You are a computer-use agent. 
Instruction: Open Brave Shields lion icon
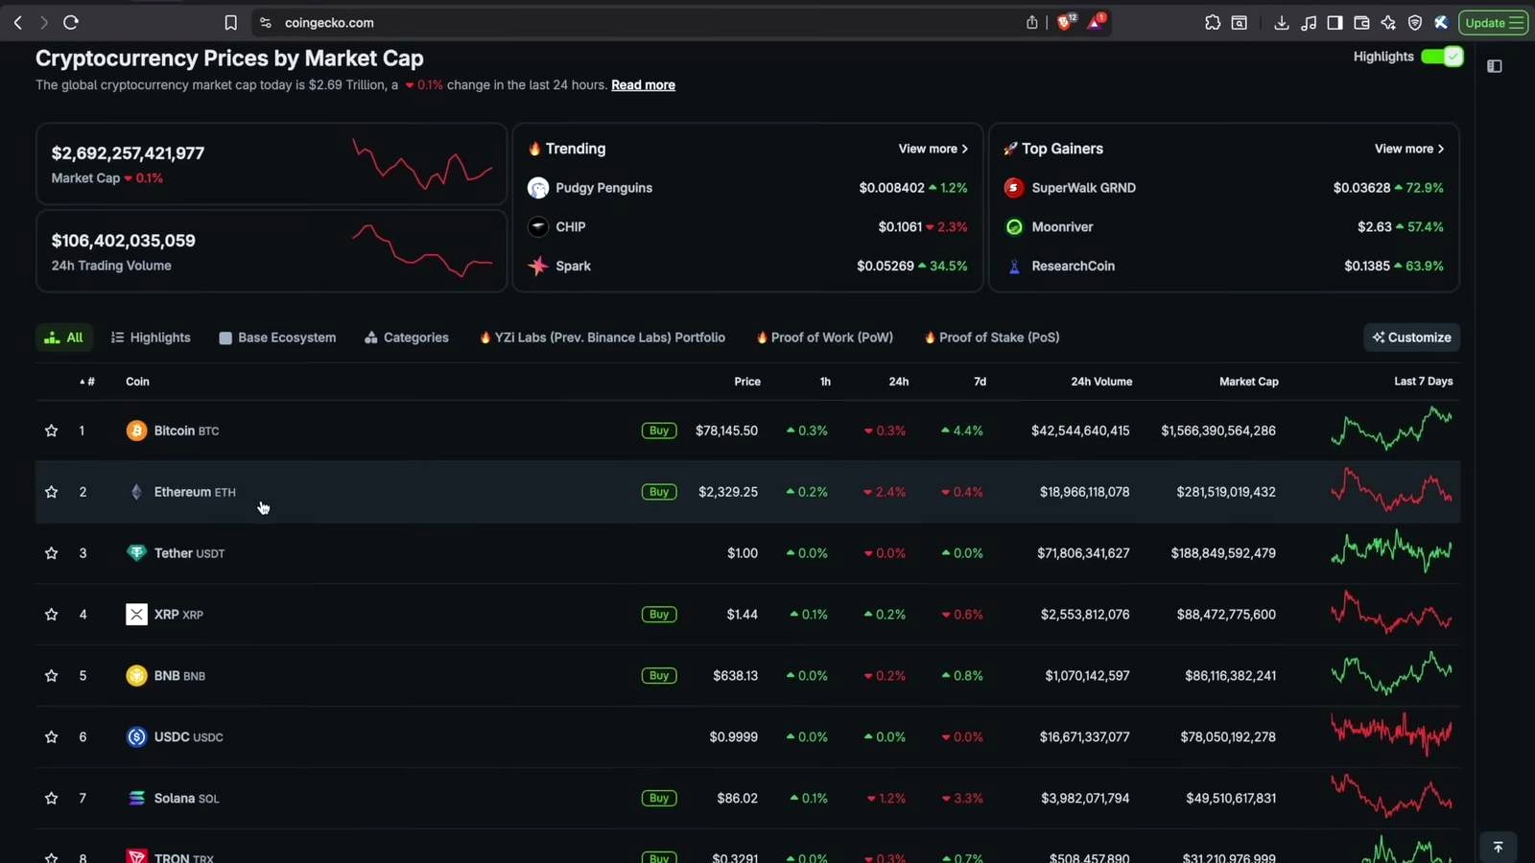[1066, 22]
